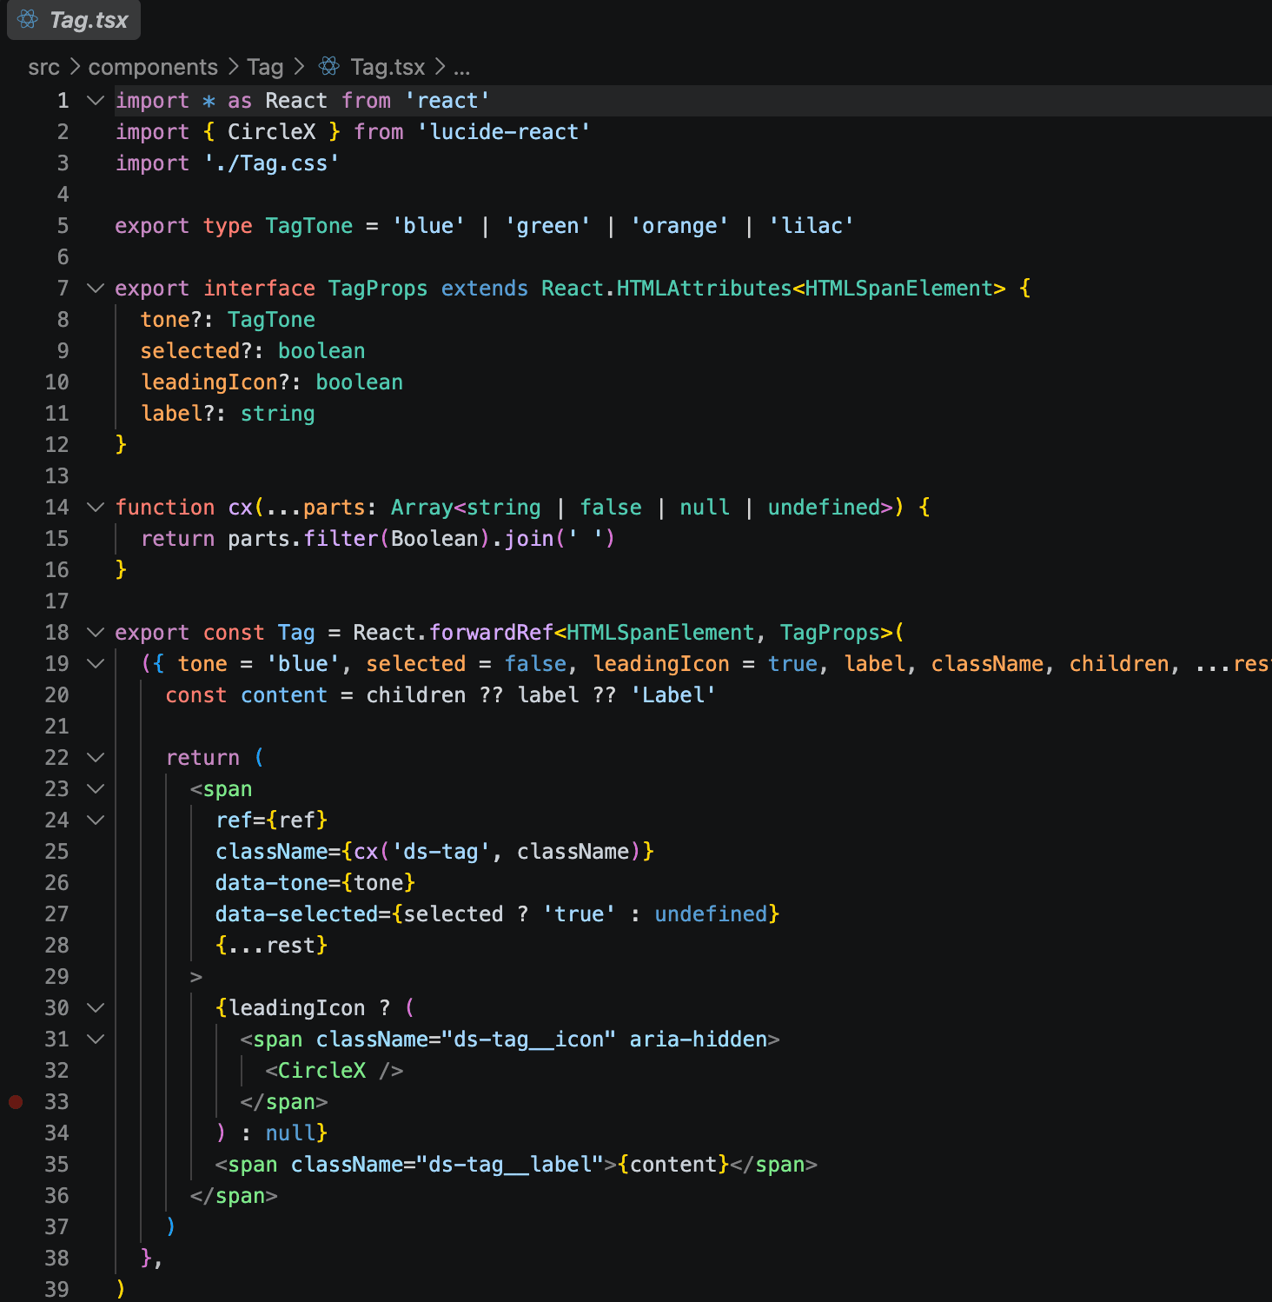
Task: Click the 'lilac' string literal
Action: coord(812,226)
